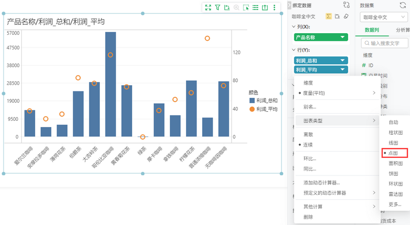Click the swap rows-columns icon in binding panel

point(337,16)
